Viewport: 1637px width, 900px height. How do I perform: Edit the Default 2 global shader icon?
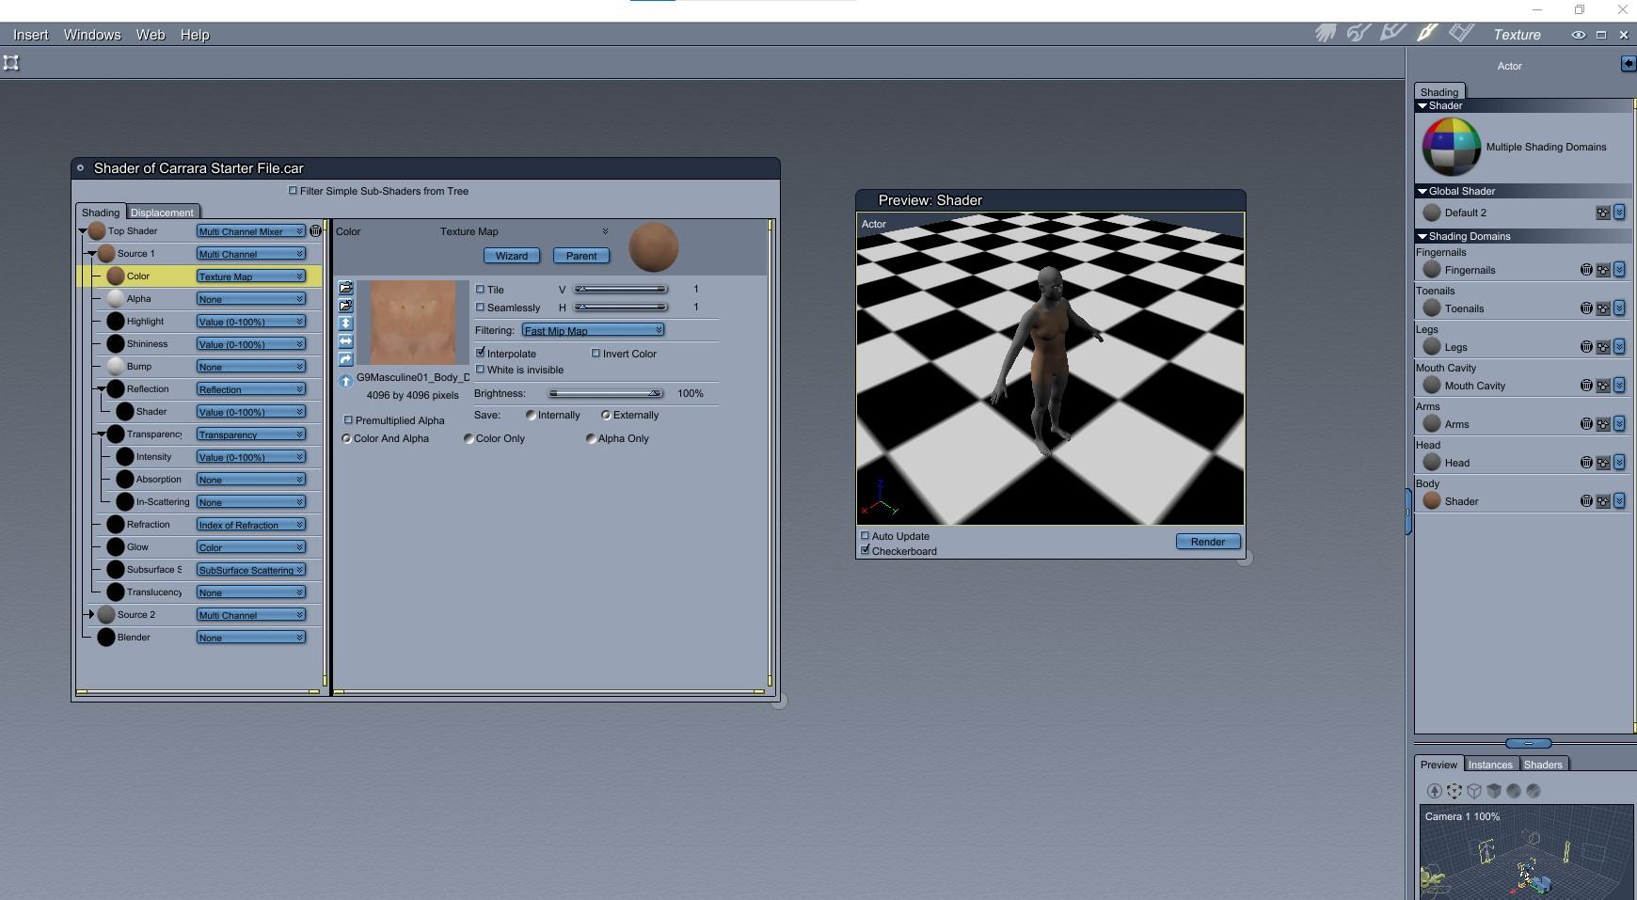[x=1603, y=213]
